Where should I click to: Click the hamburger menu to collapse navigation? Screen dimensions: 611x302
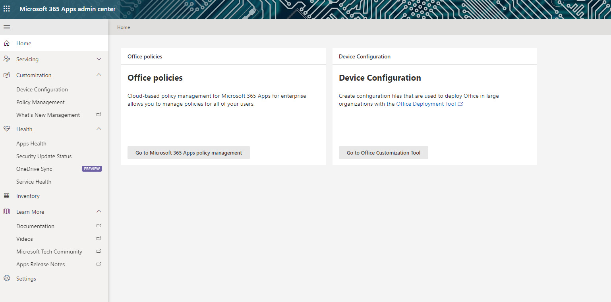click(x=6, y=27)
